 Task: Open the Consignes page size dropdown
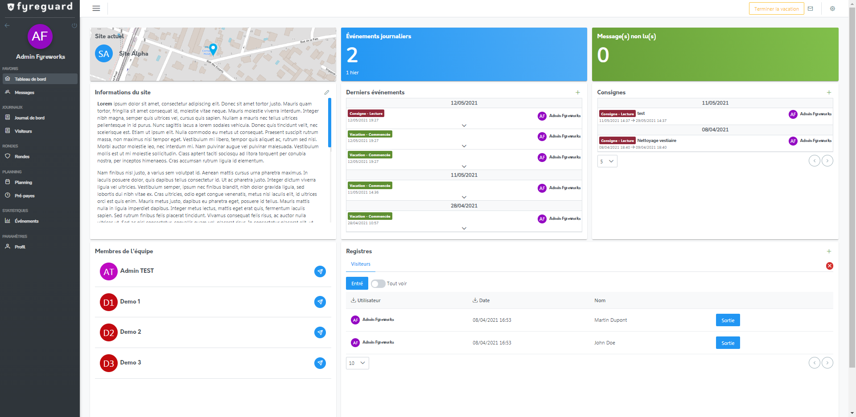[x=607, y=162]
